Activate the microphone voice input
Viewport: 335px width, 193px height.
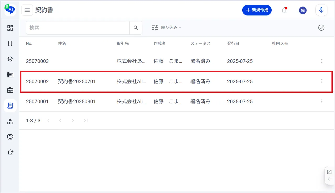pos(321,10)
